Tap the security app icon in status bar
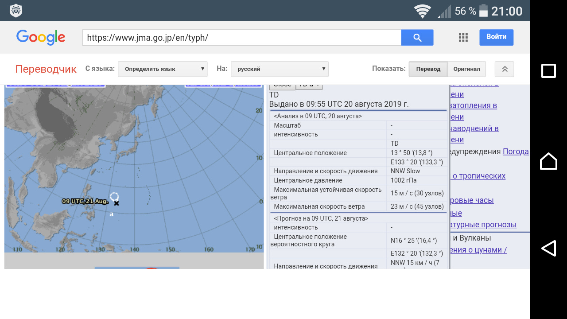 click(x=16, y=11)
